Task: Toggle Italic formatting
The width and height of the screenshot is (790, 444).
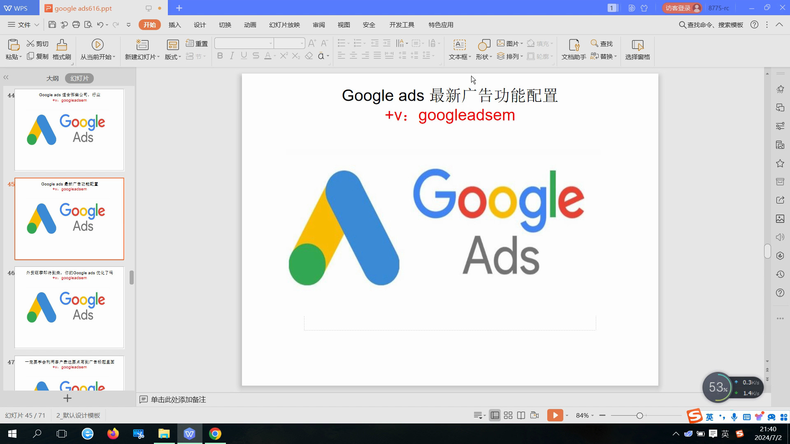Action: [x=232, y=56]
